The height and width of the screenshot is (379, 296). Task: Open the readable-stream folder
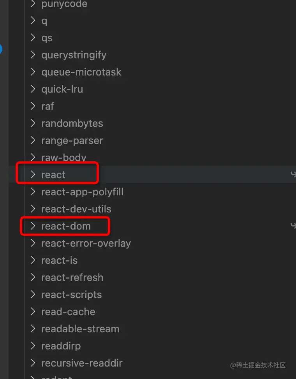click(x=80, y=329)
